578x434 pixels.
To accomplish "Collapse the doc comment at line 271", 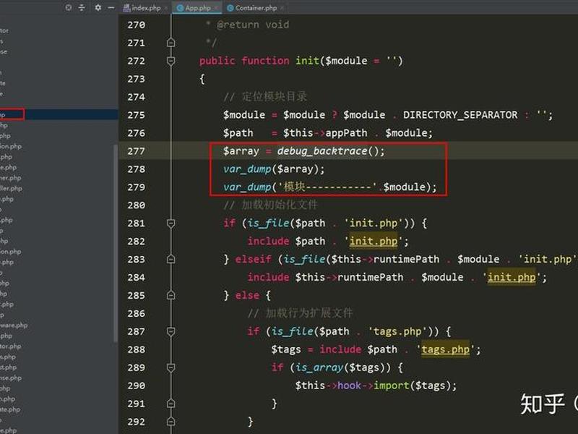I will pyautogui.click(x=171, y=43).
